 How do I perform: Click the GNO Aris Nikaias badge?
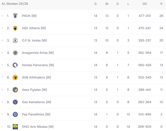coord(15,127)
